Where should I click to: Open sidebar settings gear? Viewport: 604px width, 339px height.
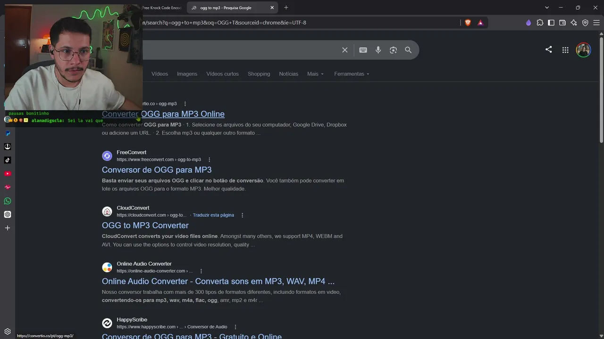pyautogui.click(x=8, y=331)
